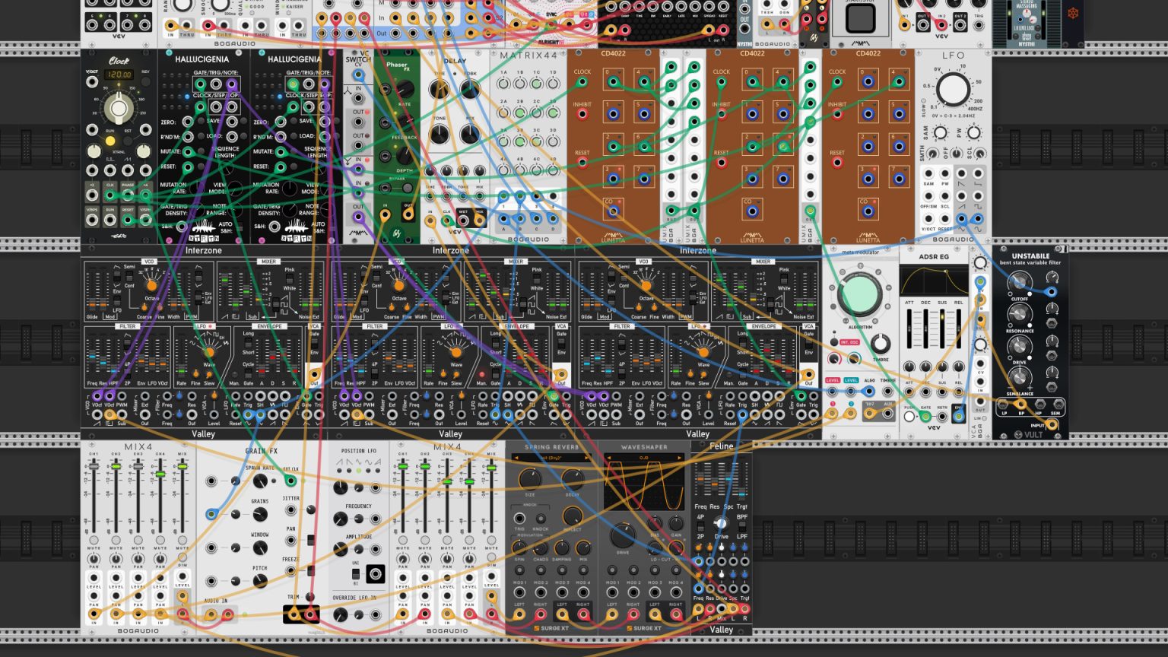Viewport: 1168px width, 657px height.
Task: Toggle the Phaser FX BYPASS button
Action: click(x=408, y=188)
